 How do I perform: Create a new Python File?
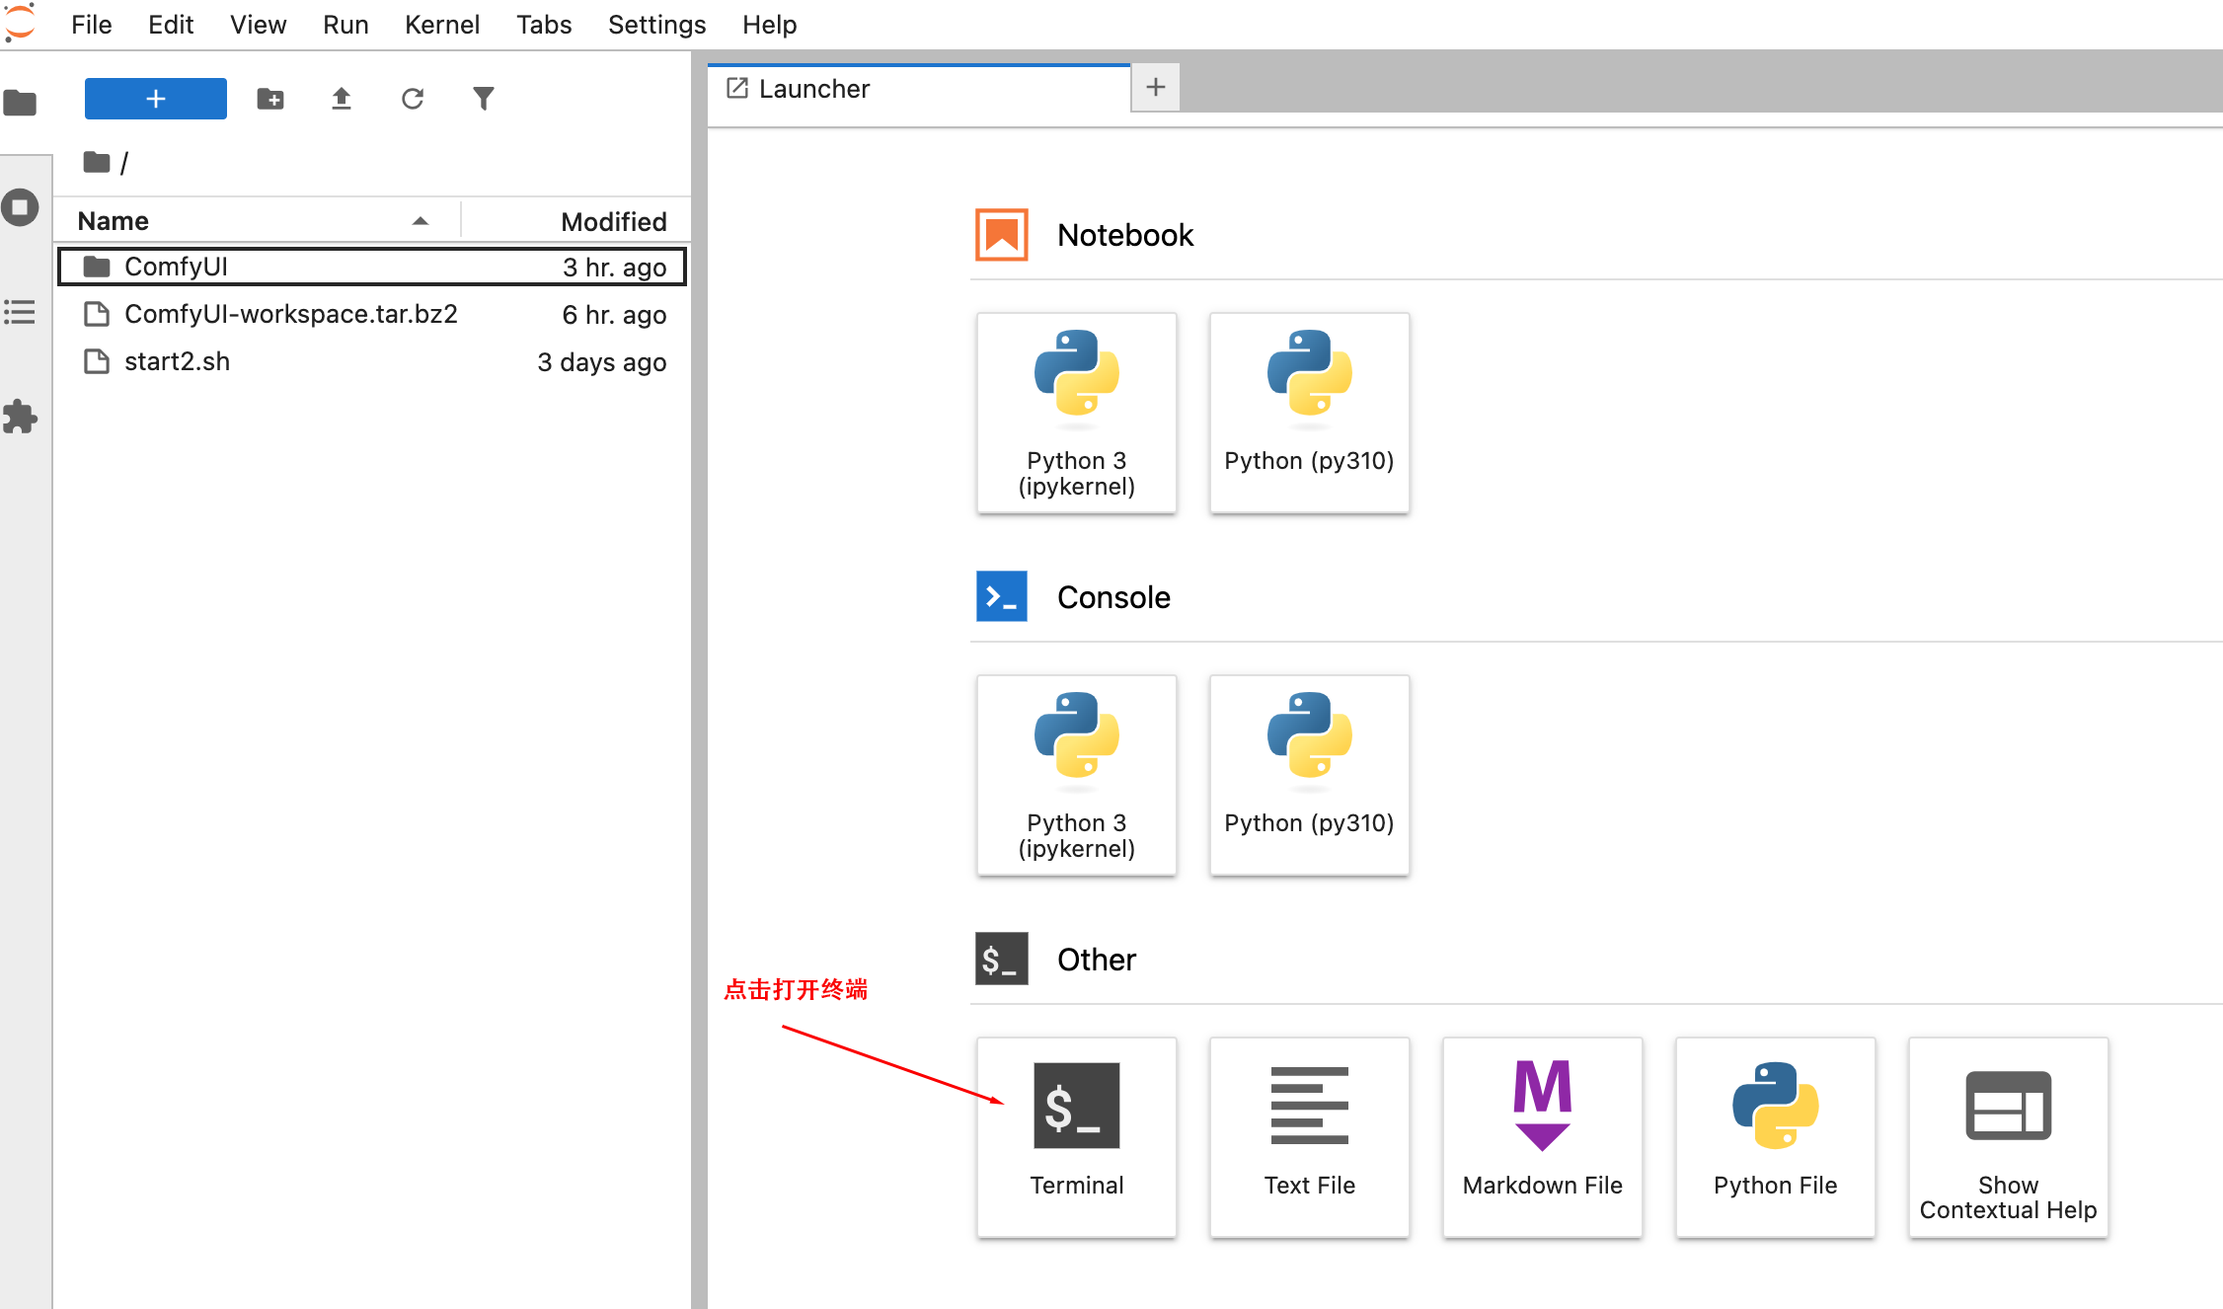tap(1775, 1136)
